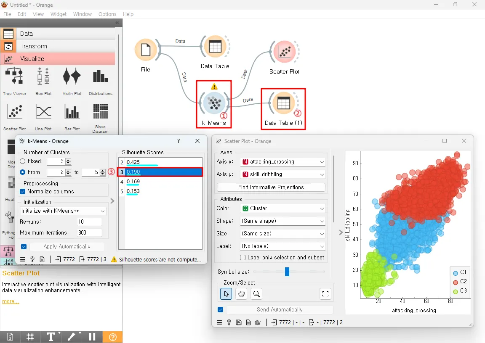The width and height of the screenshot is (485, 343).
Task: Click reset zoom button in Scatter Plot
Action: [x=325, y=294]
